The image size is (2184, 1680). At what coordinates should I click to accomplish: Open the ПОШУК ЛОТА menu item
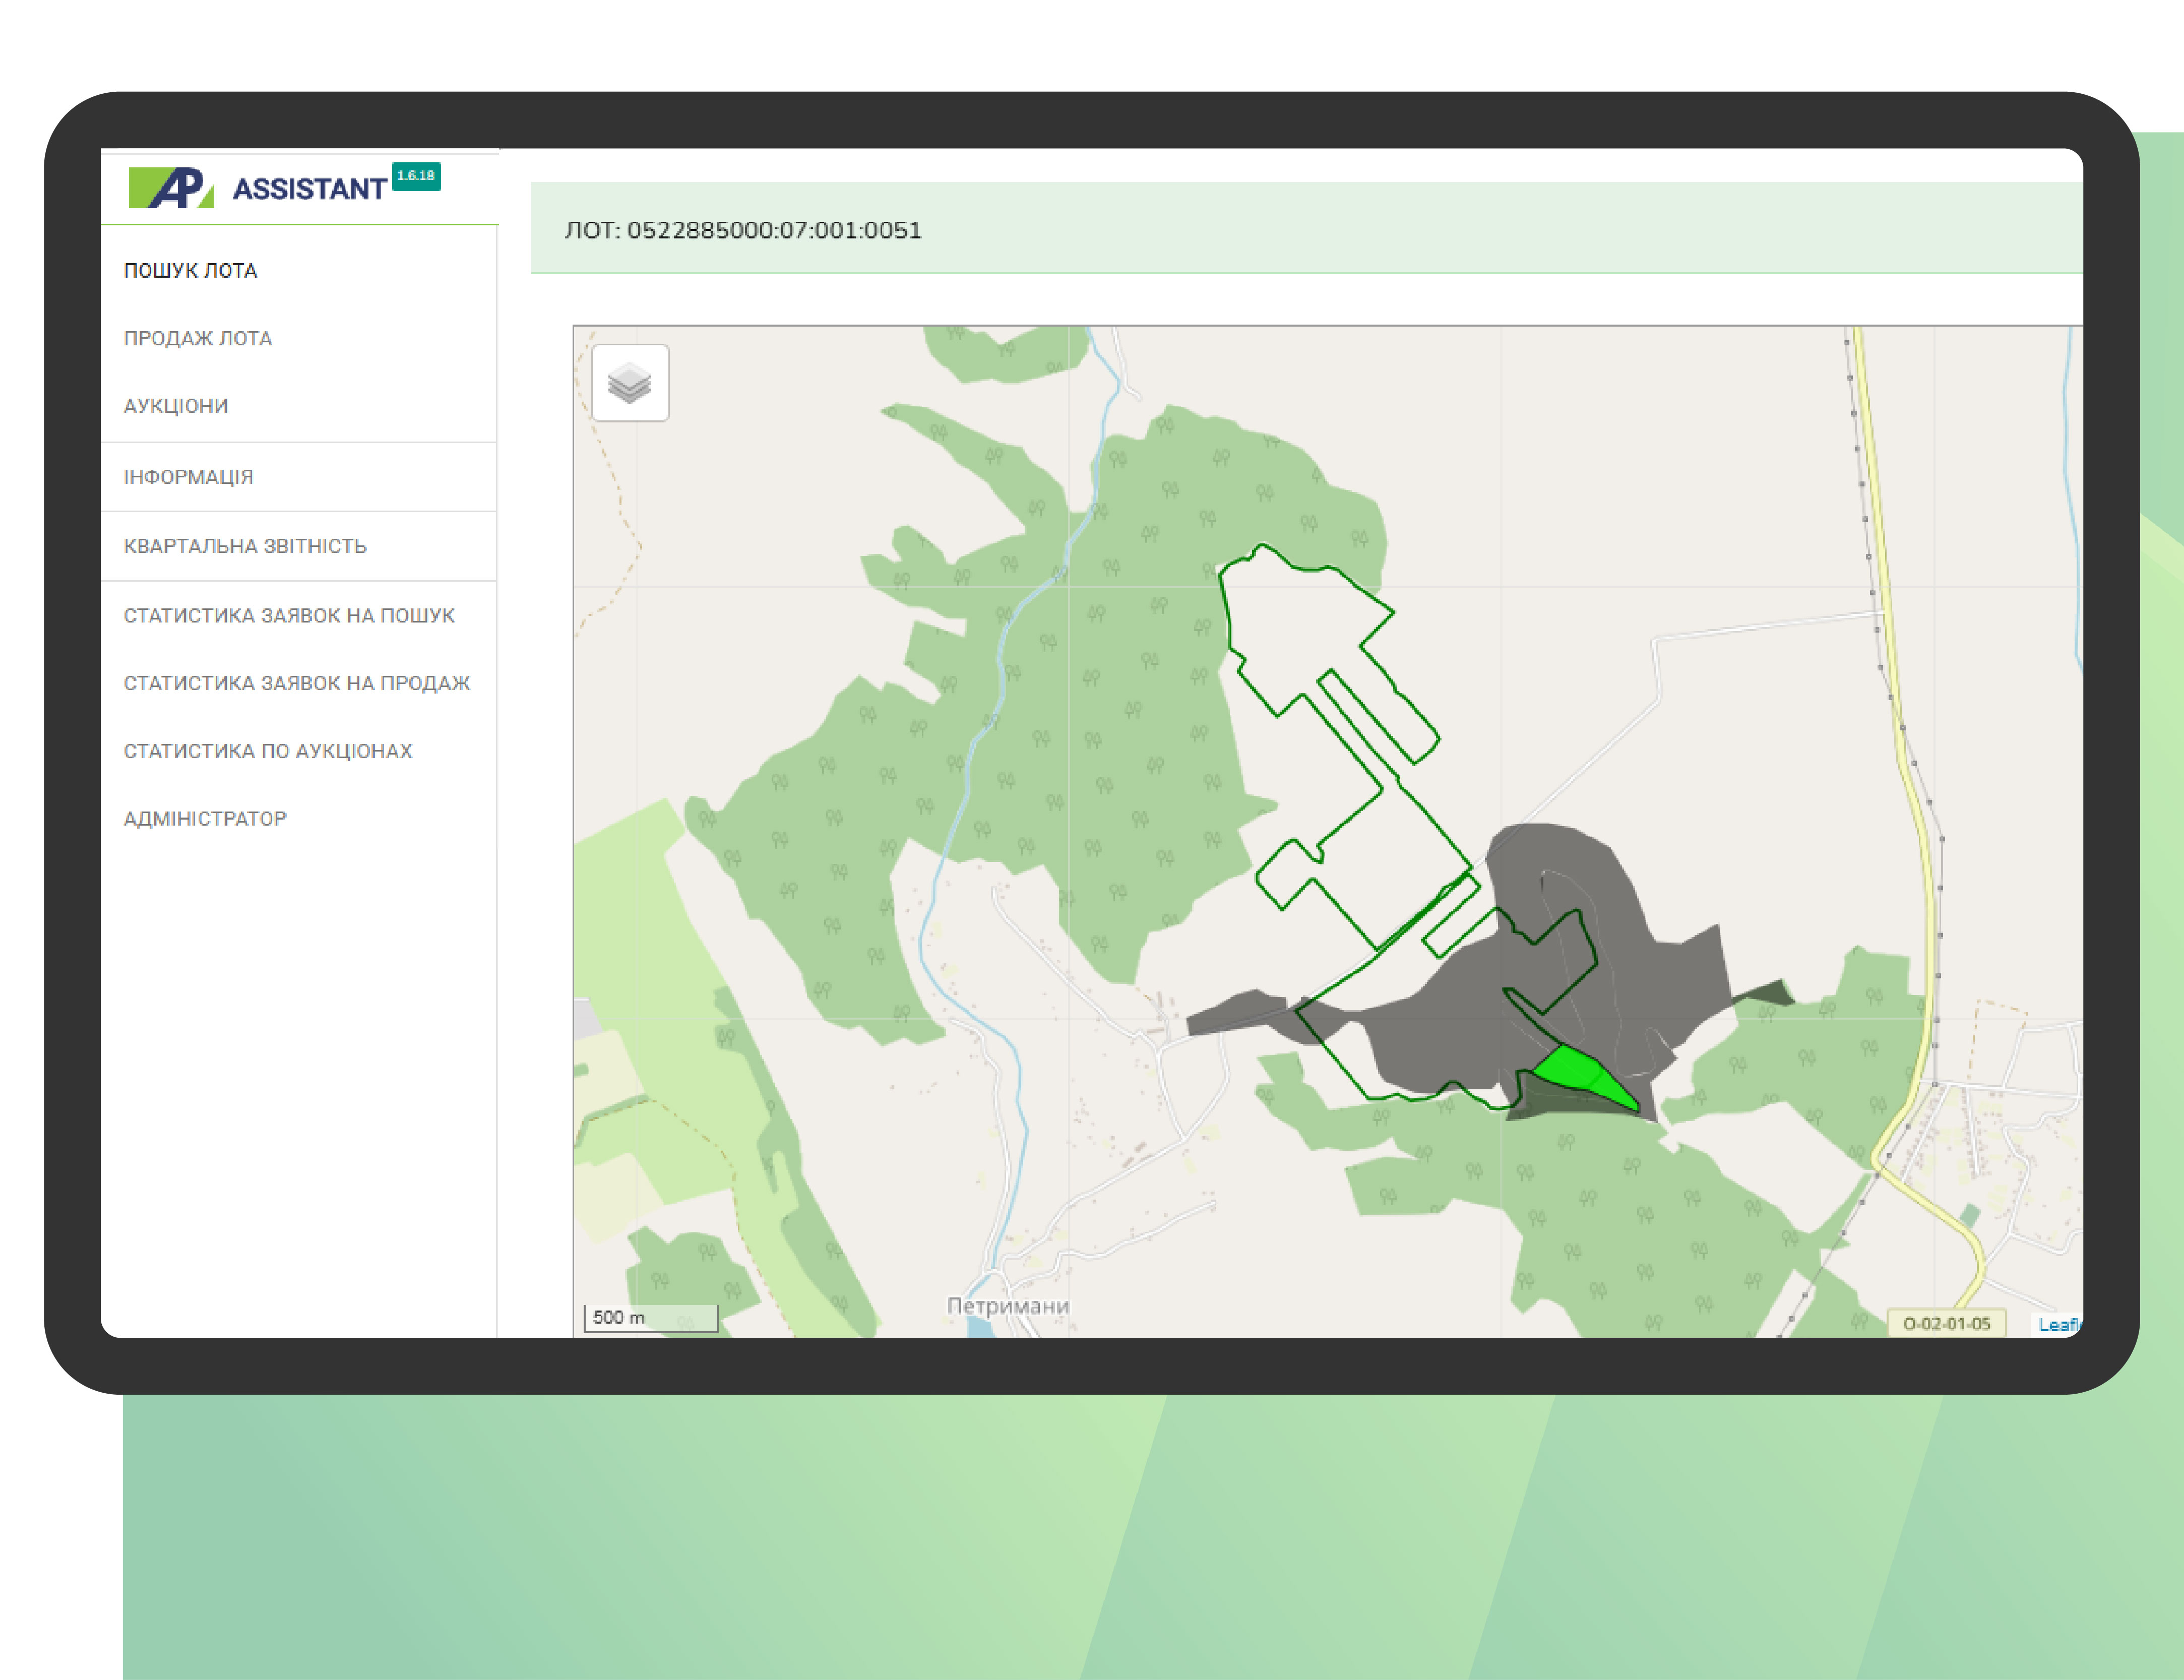point(190,271)
